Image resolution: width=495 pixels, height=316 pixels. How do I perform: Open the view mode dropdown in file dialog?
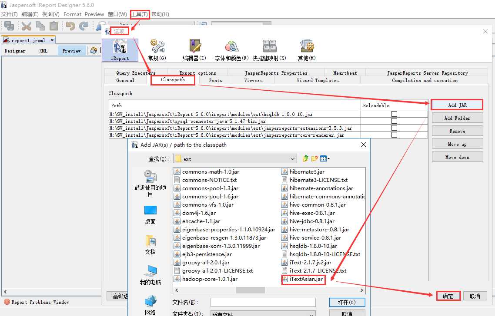pos(325,158)
